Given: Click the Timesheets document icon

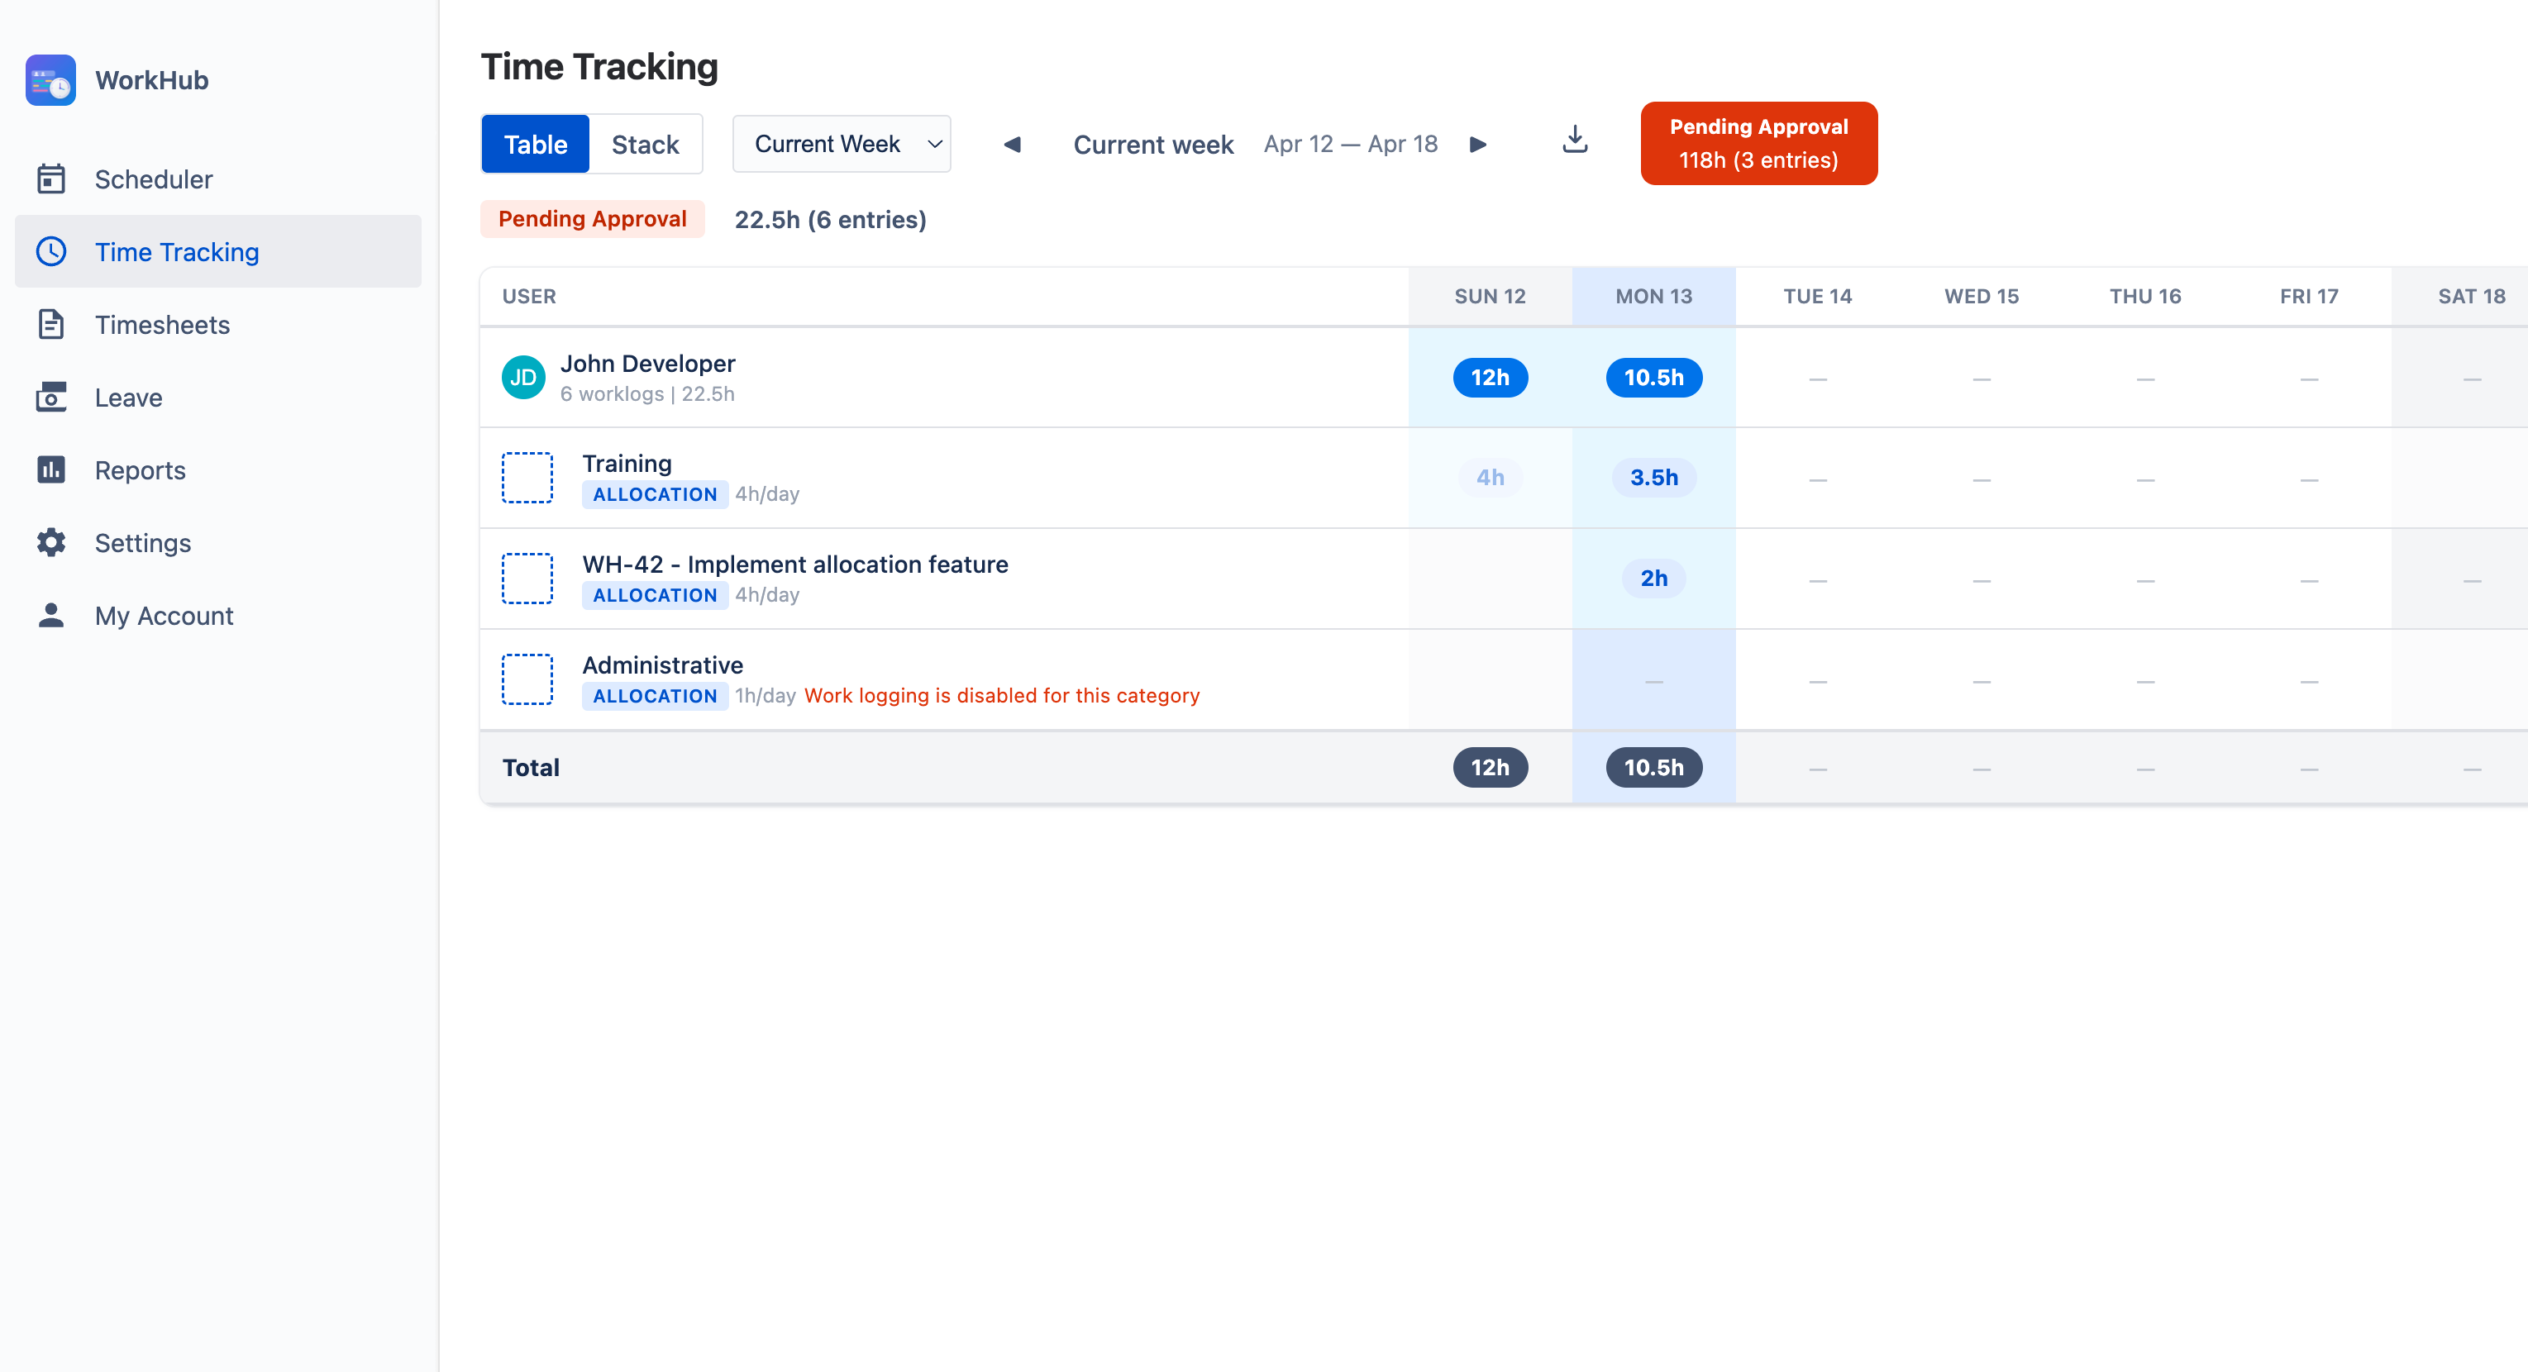Looking at the screenshot, I should [50, 325].
